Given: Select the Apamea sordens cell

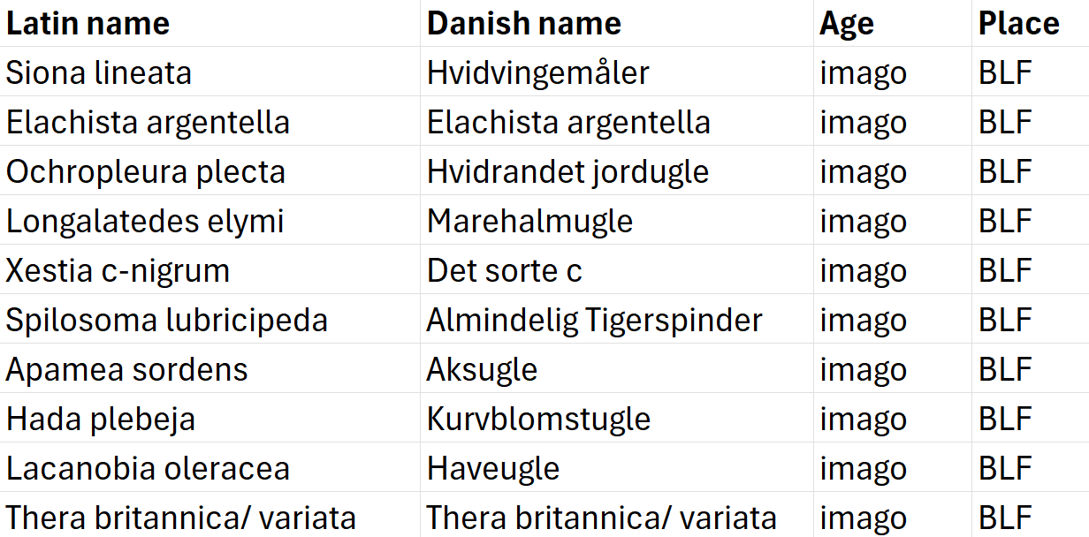Looking at the screenshot, I should (210, 368).
